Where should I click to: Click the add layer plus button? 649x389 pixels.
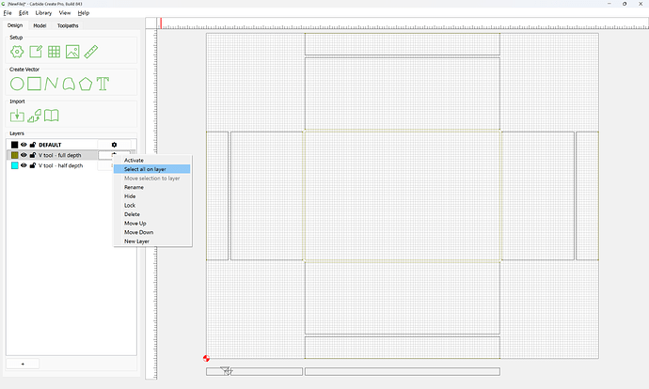pyautogui.click(x=23, y=364)
